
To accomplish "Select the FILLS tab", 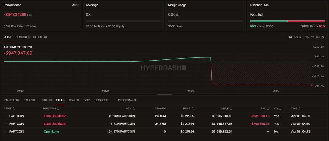I will (60, 100).
